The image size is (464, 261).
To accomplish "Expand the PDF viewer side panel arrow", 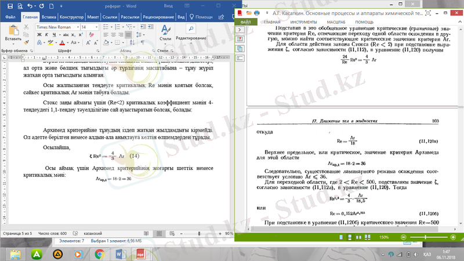I will (x=239, y=30).
